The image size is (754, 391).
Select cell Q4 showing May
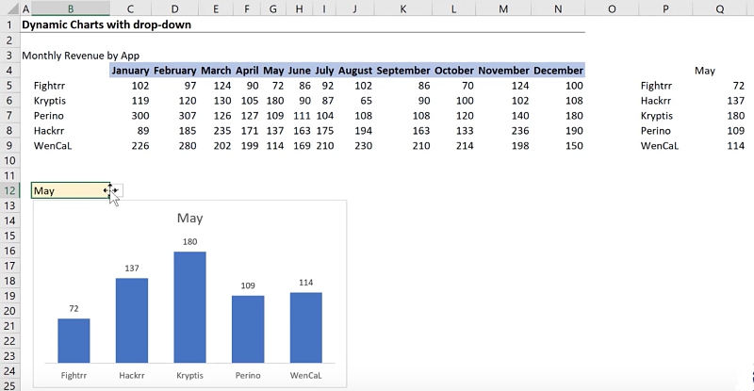[704, 71]
